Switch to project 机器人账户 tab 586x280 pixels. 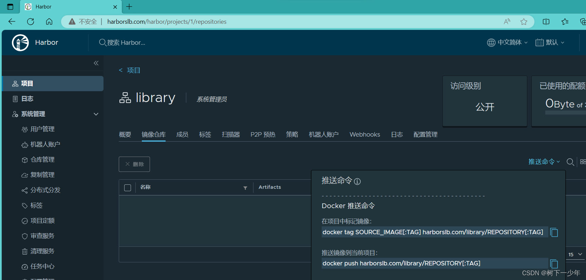click(x=324, y=135)
